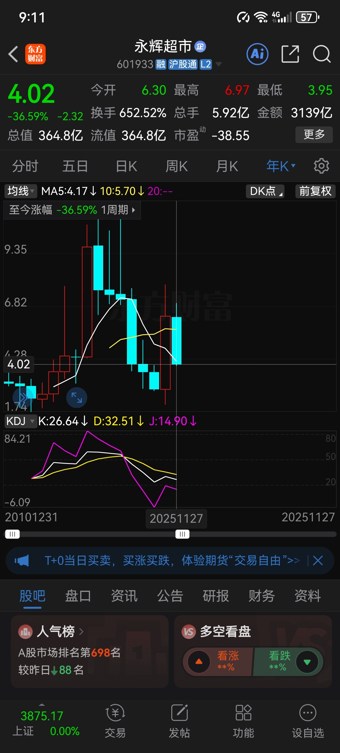The width and height of the screenshot is (340, 753).
Task: Vote 看跌 with the down arrow
Action: pyautogui.click(x=307, y=662)
